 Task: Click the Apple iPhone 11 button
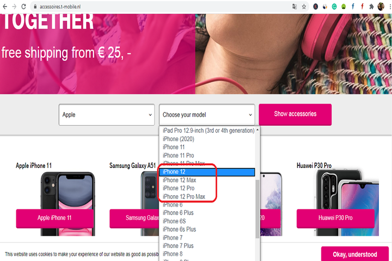(54, 218)
